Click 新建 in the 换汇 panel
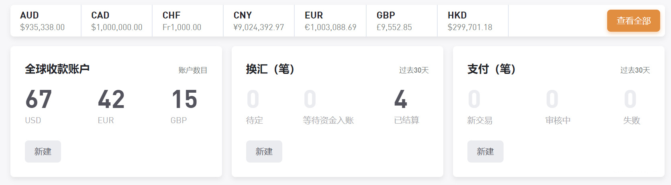The width and height of the screenshot is (671, 185). coord(264,151)
